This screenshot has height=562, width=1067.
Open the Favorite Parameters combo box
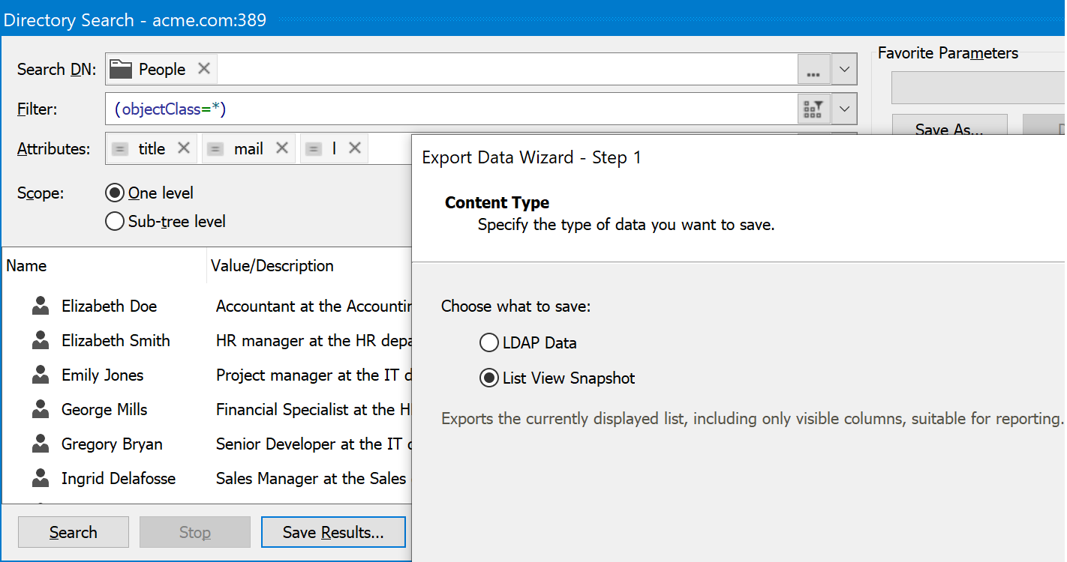tap(978, 88)
